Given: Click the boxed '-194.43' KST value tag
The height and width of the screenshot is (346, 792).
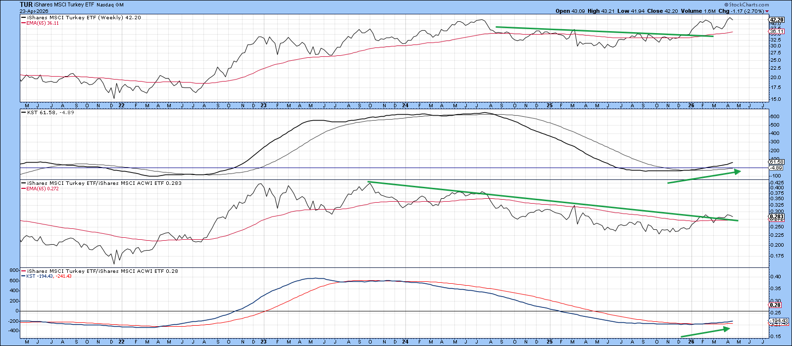Looking at the screenshot, I should coord(777,321).
